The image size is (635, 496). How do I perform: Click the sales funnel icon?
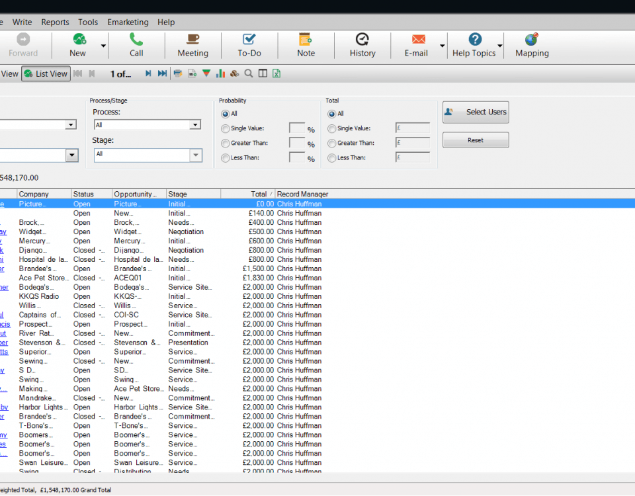tap(206, 73)
